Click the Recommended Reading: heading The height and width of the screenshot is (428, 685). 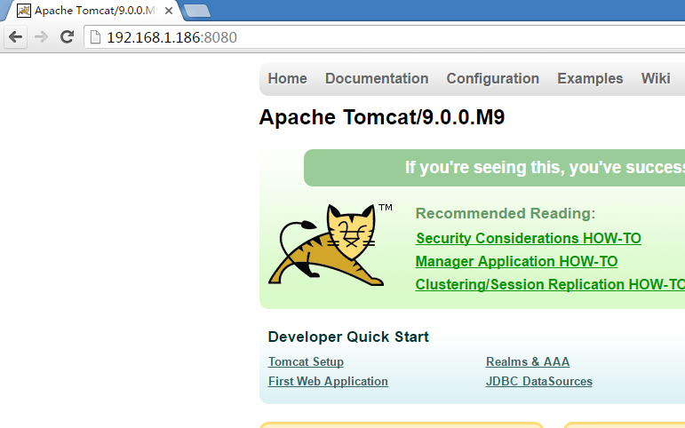506,214
